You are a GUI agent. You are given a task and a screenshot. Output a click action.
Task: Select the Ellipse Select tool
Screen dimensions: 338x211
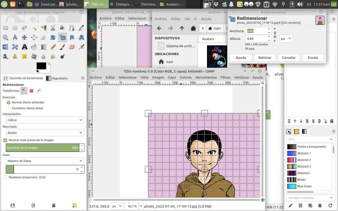pyautogui.click(x=15, y=28)
